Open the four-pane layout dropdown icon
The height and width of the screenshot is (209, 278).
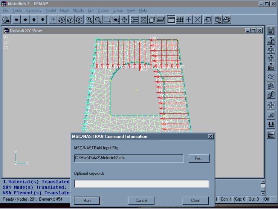[271, 67]
